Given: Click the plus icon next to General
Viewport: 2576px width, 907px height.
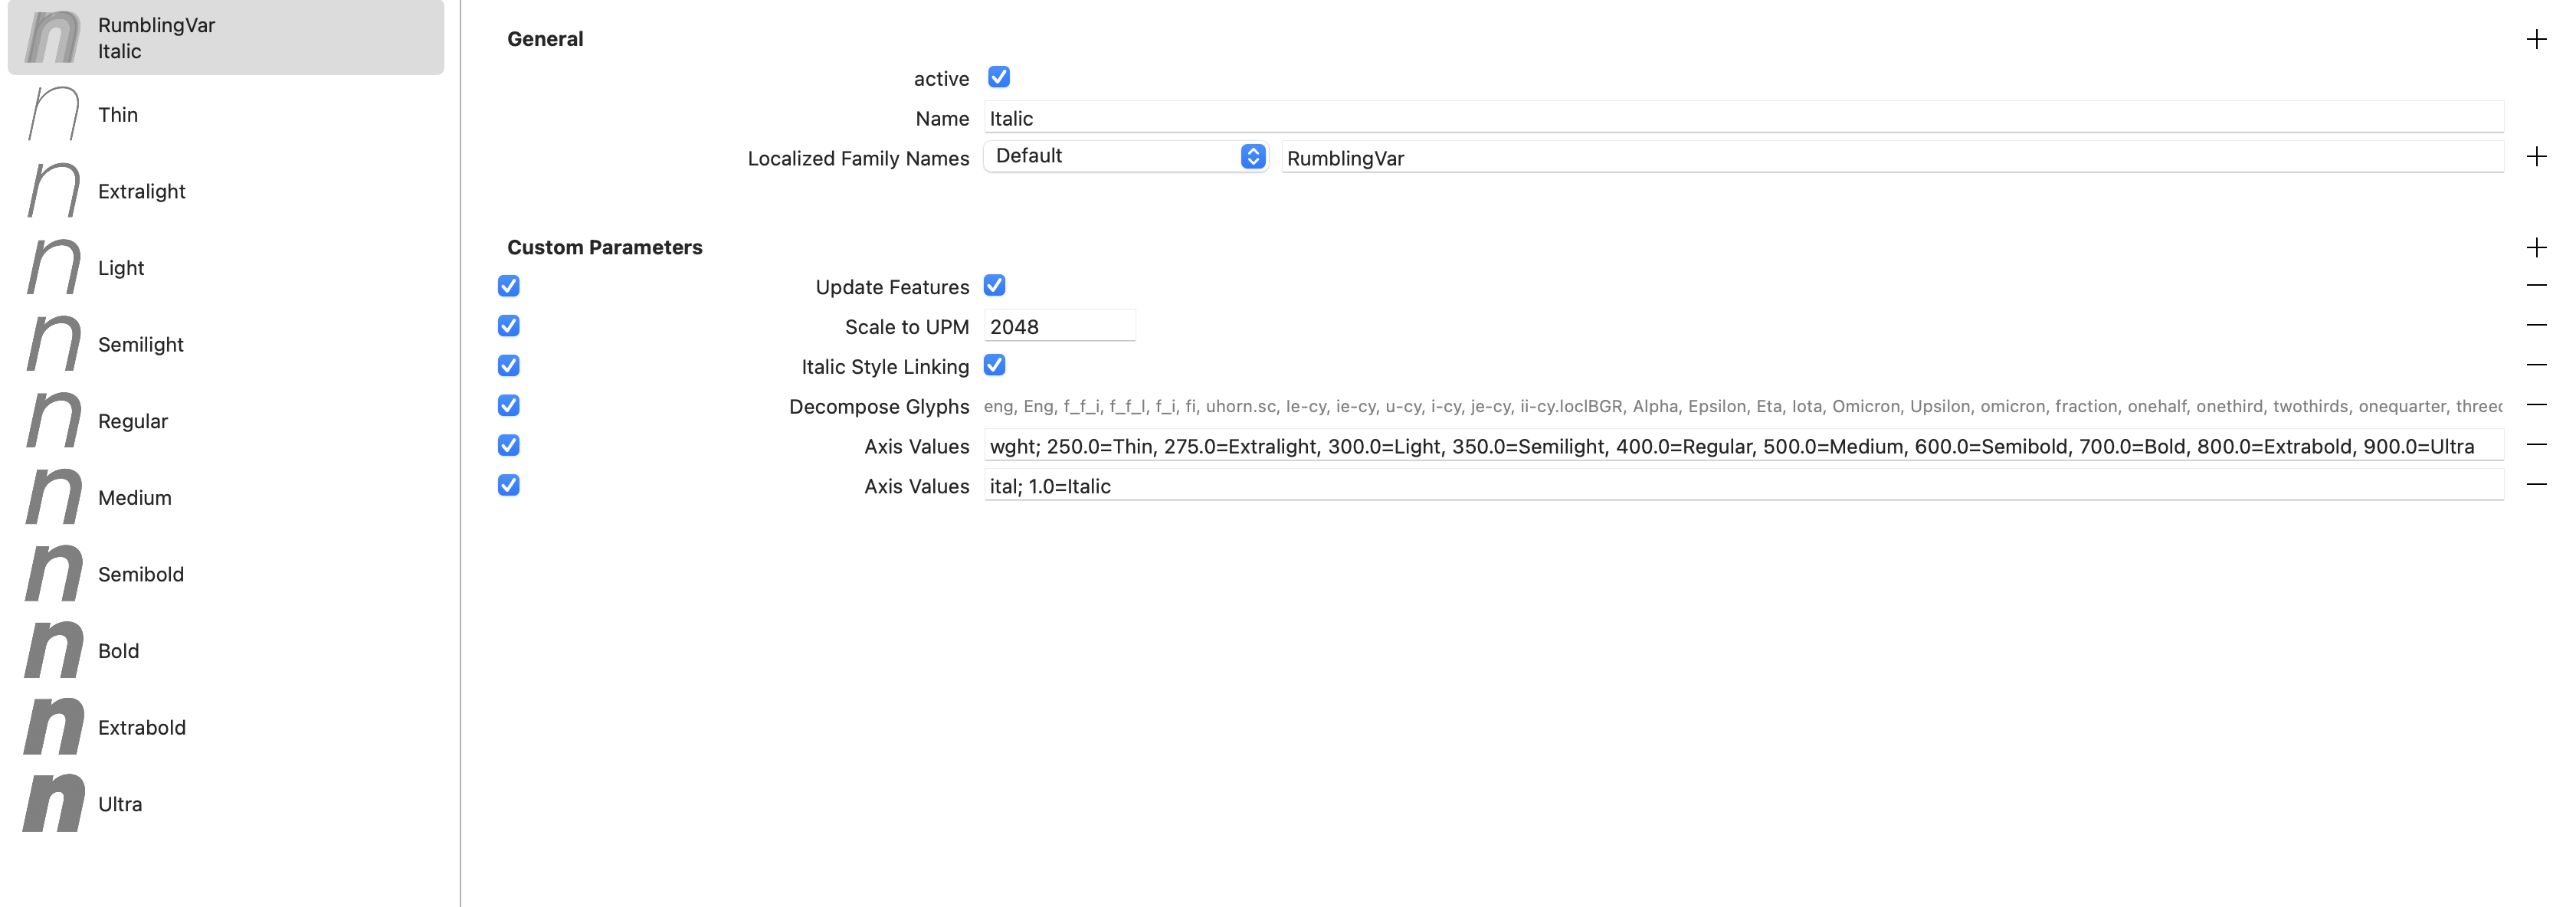Looking at the screenshot, I should (2536, 39).
